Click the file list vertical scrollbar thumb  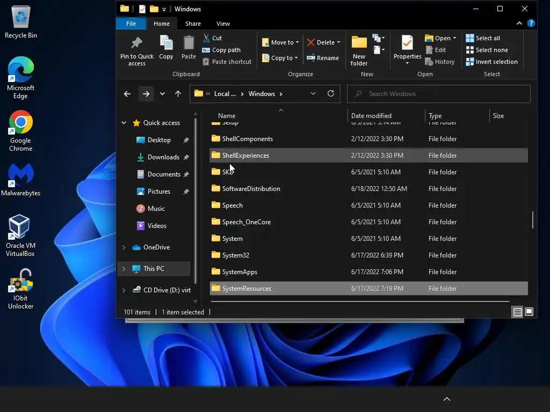click(532, 219)
